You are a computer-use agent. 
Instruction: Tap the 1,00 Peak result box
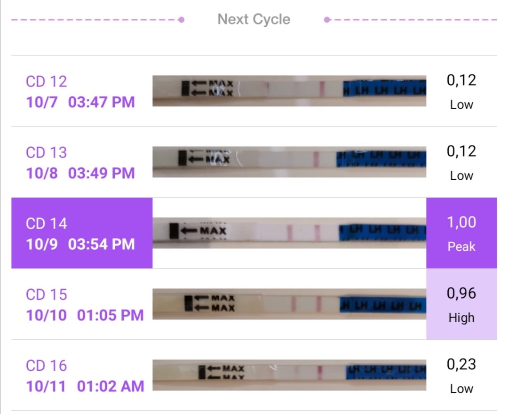click(x=461, y=233)
